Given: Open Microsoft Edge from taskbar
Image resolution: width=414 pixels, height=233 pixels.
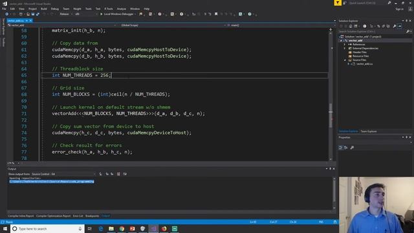Looking at the screenshot, I should click(101, 228).
